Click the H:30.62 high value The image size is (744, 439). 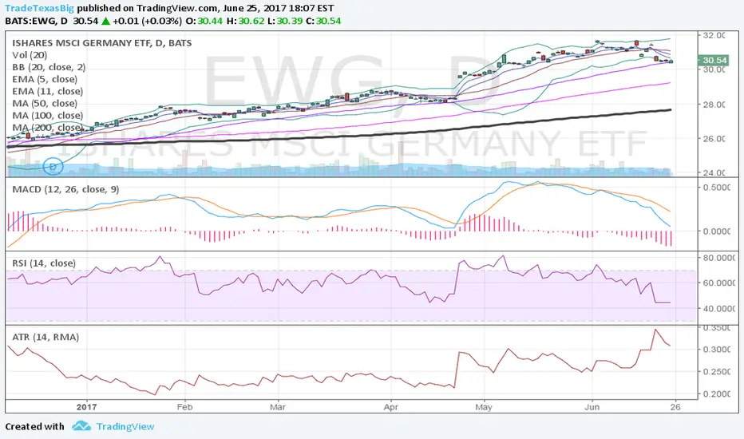(245, 21)
